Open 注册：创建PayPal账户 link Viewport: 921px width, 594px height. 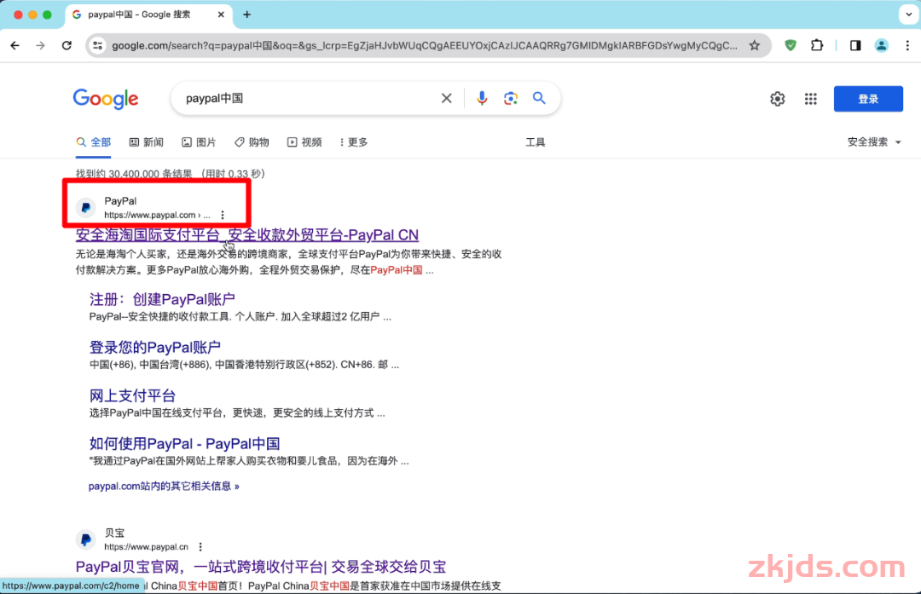tap(162, 299)
